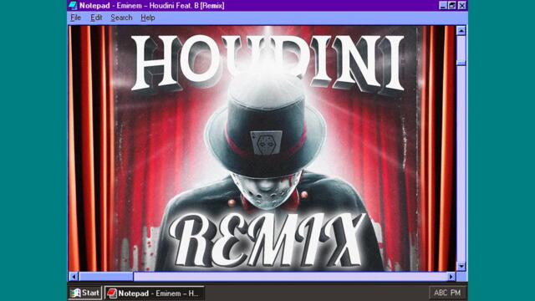Open the Help menu
Image resolution: width=535 pixels, height=301 pixels.
coord(148,18)
